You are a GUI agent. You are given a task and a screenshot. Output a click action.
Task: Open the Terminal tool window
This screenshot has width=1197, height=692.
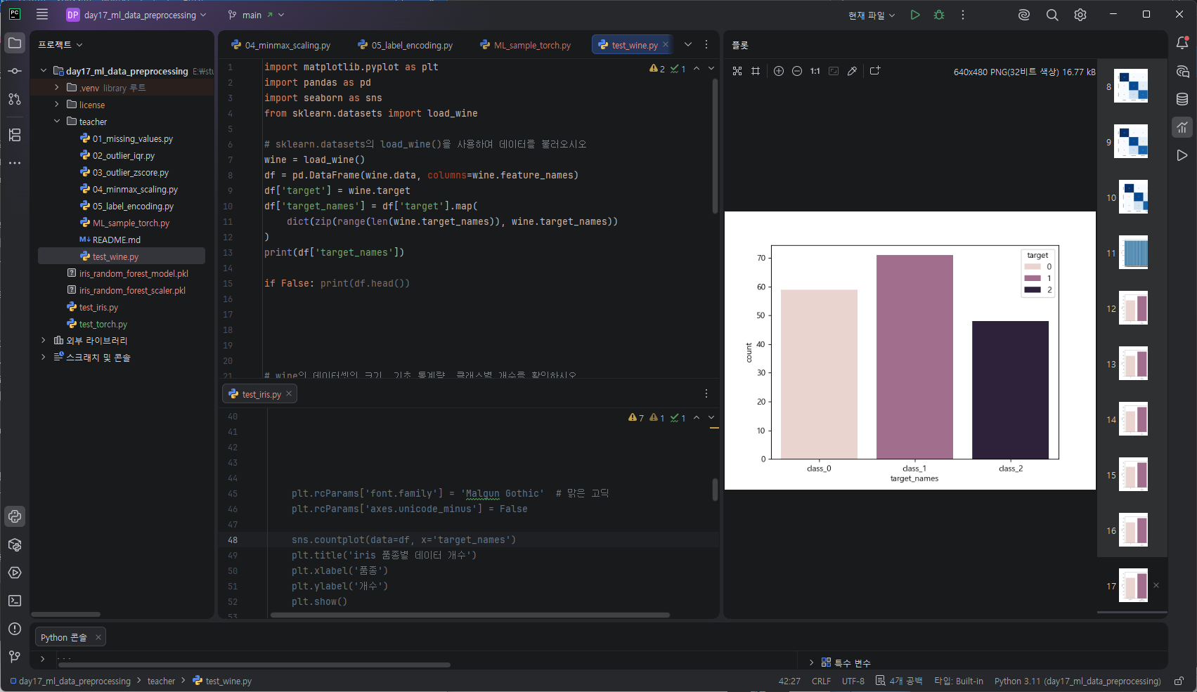[15, 601]
